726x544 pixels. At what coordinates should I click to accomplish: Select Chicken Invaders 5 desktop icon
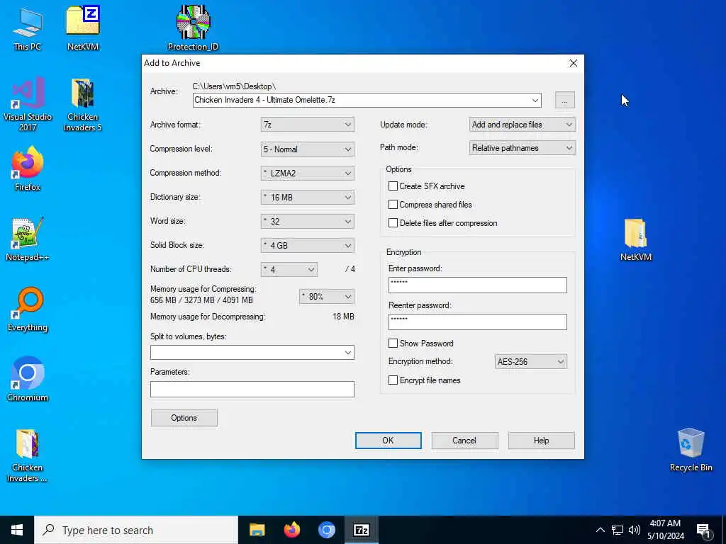[x=82, y=105]
